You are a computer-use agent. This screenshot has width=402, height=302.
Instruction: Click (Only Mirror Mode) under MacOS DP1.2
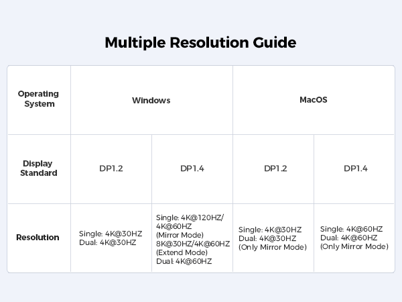(x=273, y=247)
